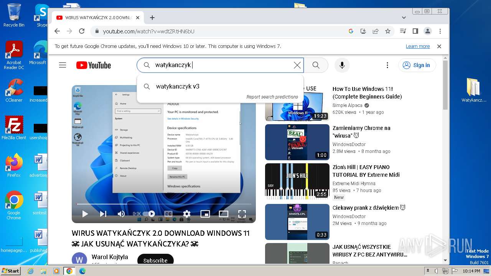Show hidden system tray icons
This screenshot has height=276, width=491.
pos(428,271)
